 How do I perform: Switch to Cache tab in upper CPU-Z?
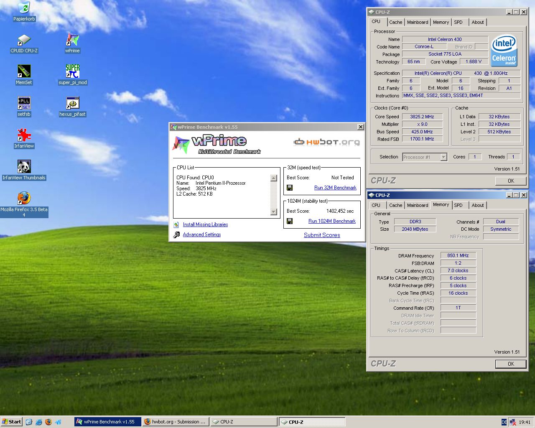[x=395, y=22]
